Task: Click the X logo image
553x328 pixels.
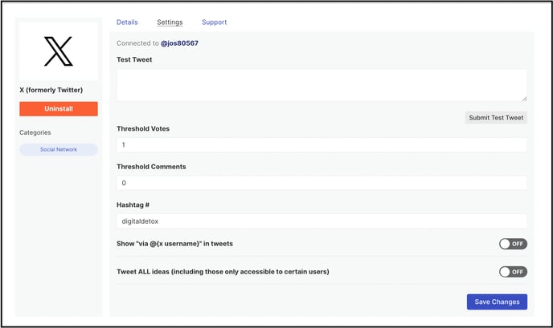Action: pos(59,51)
